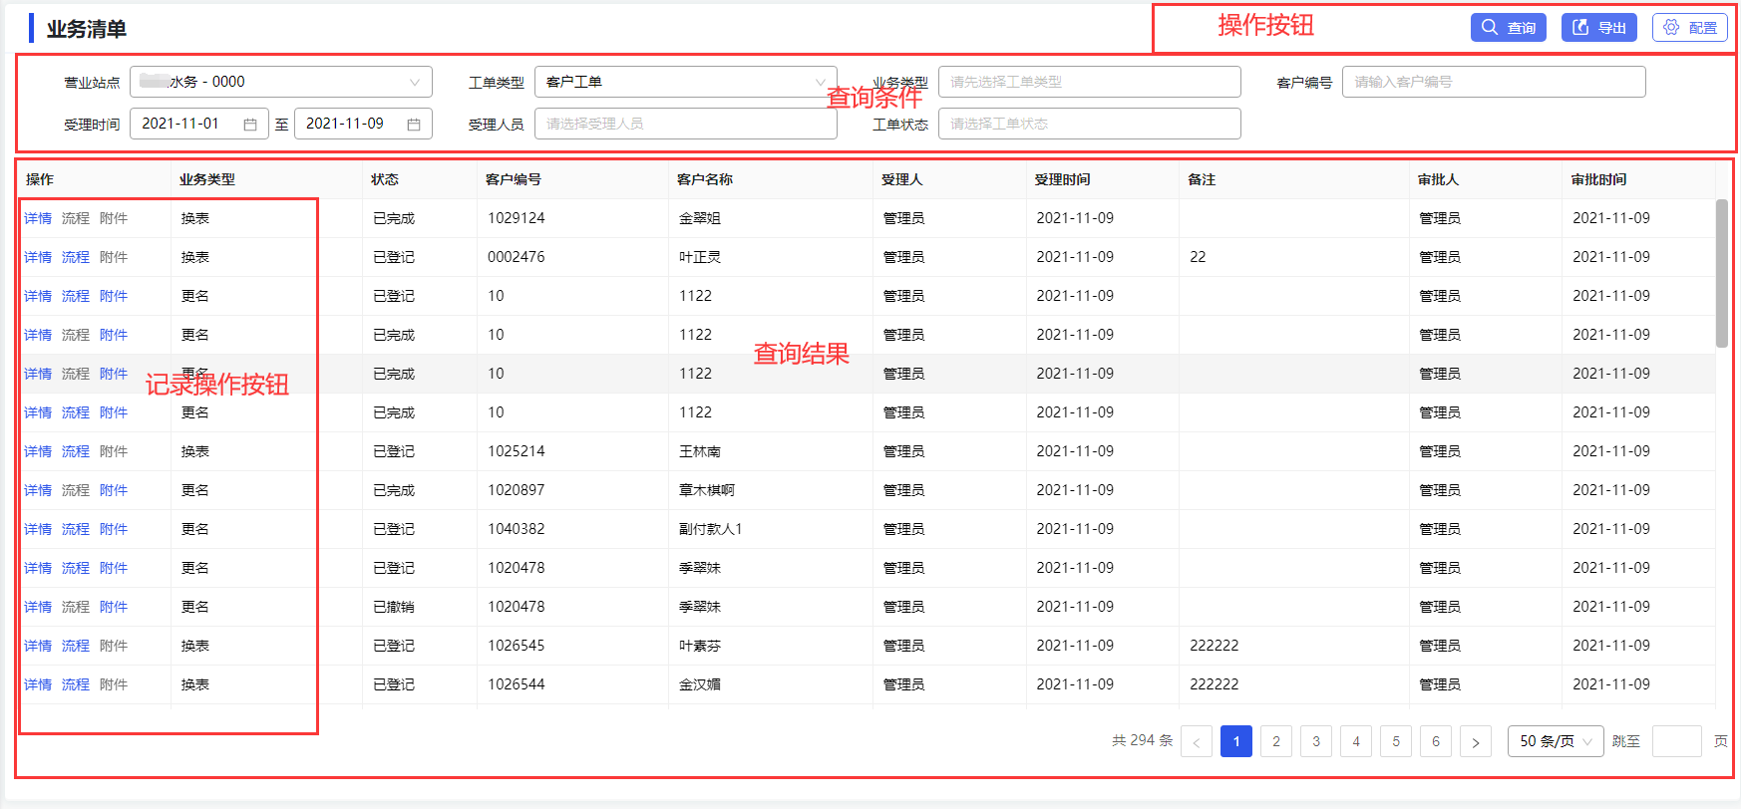Select page 2 in pagination
This screenshot has height=809, width=1741.
click(x=1276, y=741)
